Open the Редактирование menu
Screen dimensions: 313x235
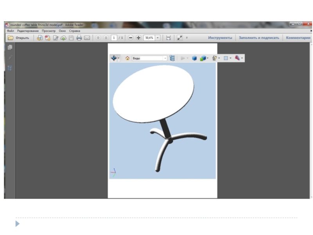pos(28,31)
